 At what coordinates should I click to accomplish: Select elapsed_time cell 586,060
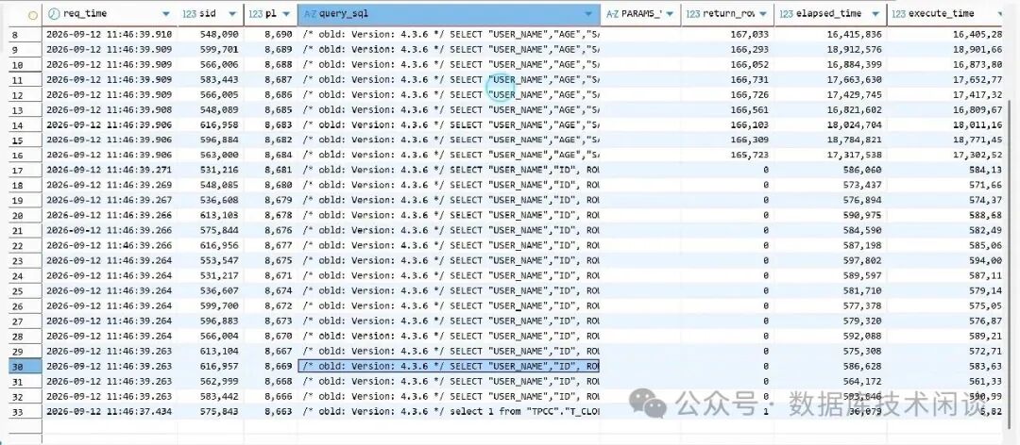pyautogui.click(x=830, y=171)
